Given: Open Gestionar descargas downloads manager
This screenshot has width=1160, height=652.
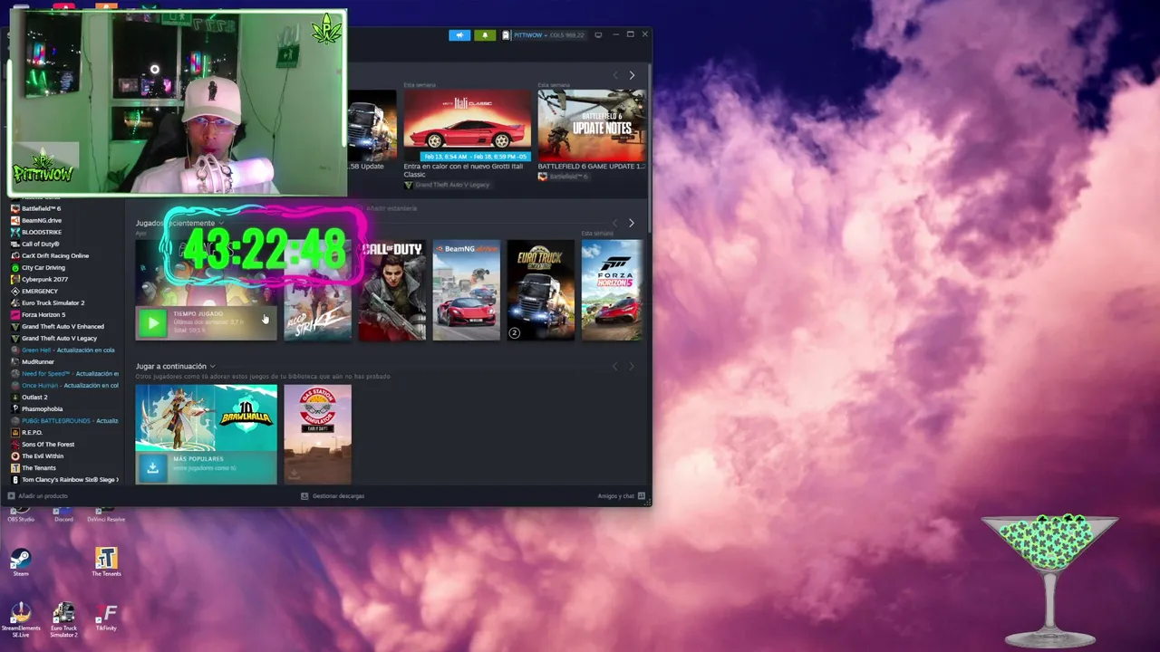Looking at the screenshot, I should coord(333,496).
